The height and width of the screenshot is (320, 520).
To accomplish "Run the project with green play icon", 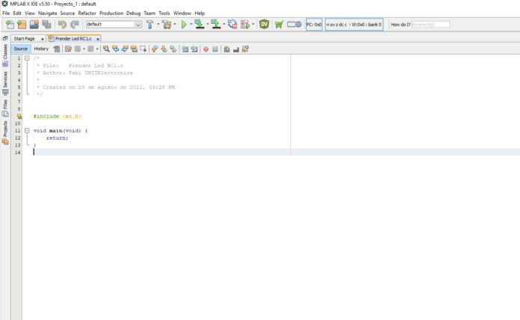I will pyautogui.click(x=184, y=25).
